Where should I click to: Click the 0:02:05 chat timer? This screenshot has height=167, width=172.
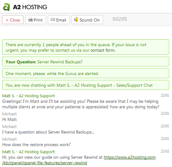(x=120, y=19)
